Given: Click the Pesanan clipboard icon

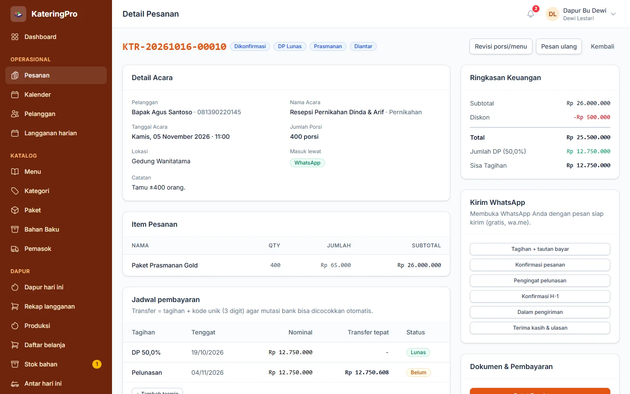Looking at the screenshot, I should tap(15, 75).
